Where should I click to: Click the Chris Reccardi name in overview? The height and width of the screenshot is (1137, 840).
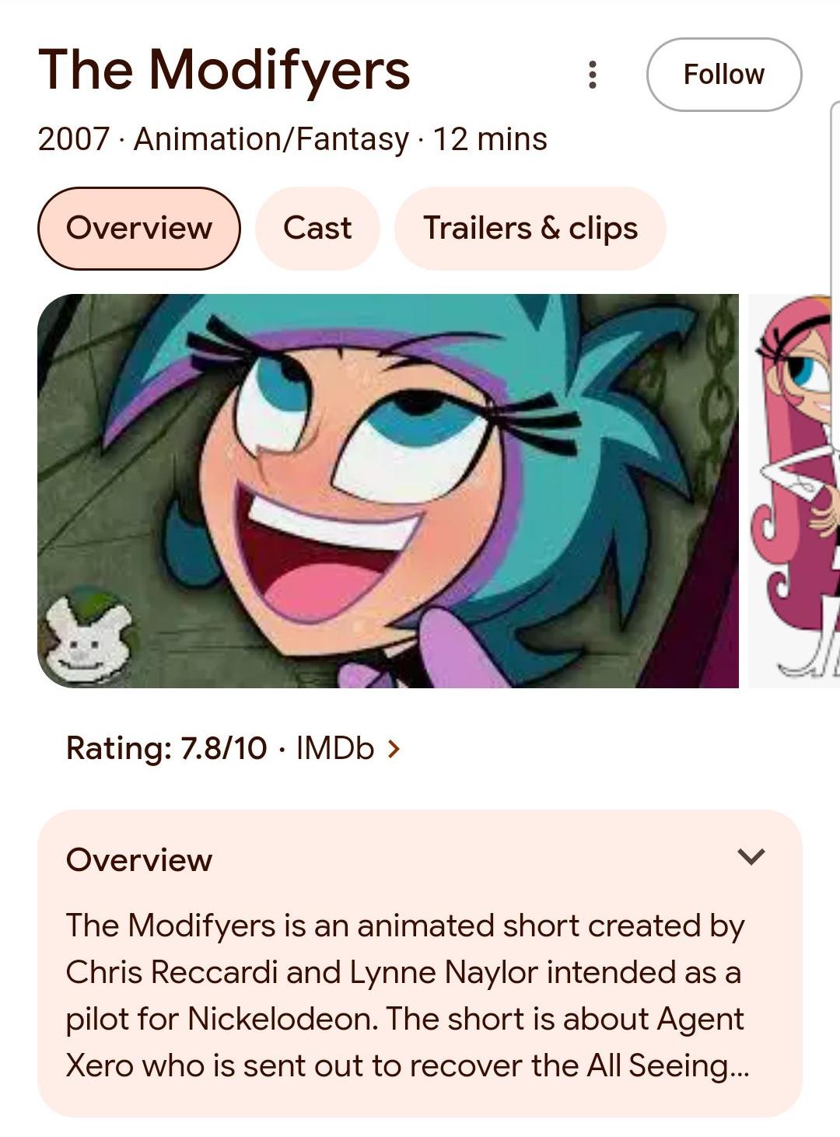171,972
